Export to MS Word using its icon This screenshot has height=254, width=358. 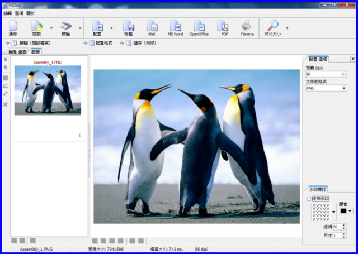click(175, 27)
